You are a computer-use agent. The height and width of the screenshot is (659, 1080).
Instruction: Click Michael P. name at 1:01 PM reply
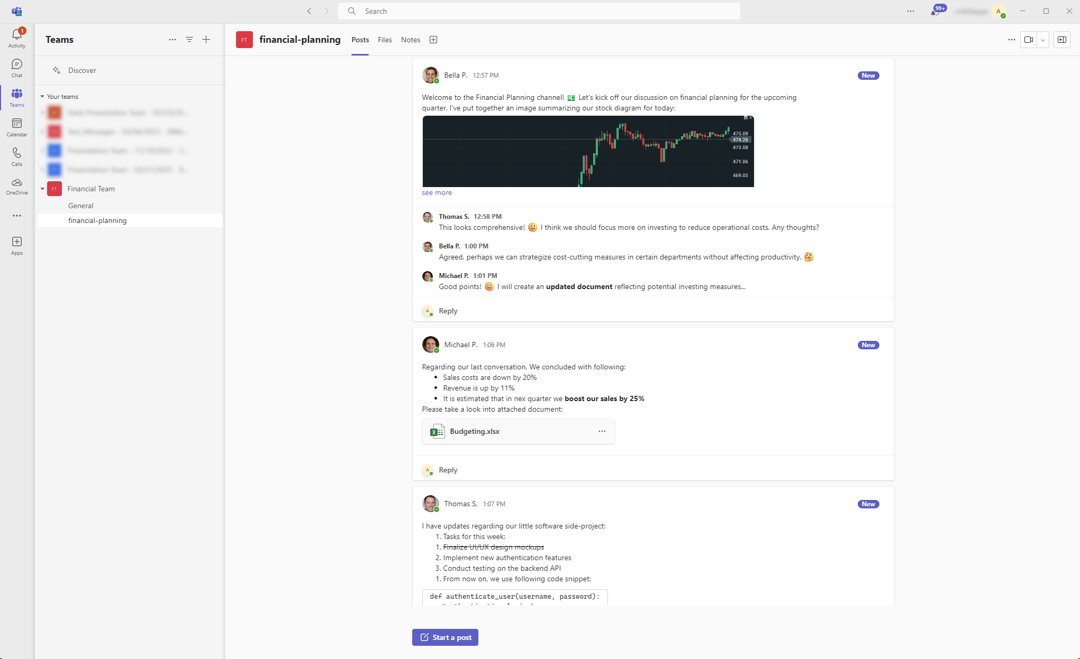(x=453, y=276)
